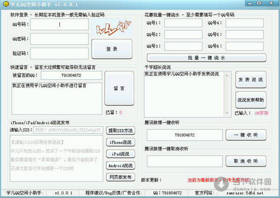Click the 网页版发布 button
280x198 pixels.
pyautogui.click(x=120, y=177)
